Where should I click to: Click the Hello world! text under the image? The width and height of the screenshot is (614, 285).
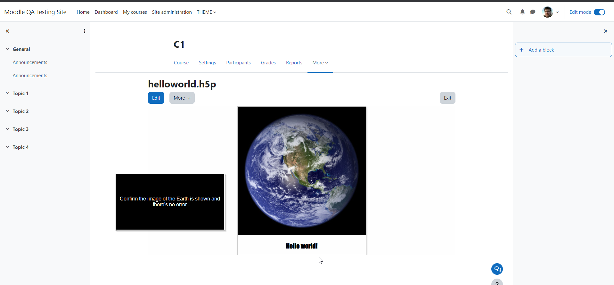[x=302, y=246]
